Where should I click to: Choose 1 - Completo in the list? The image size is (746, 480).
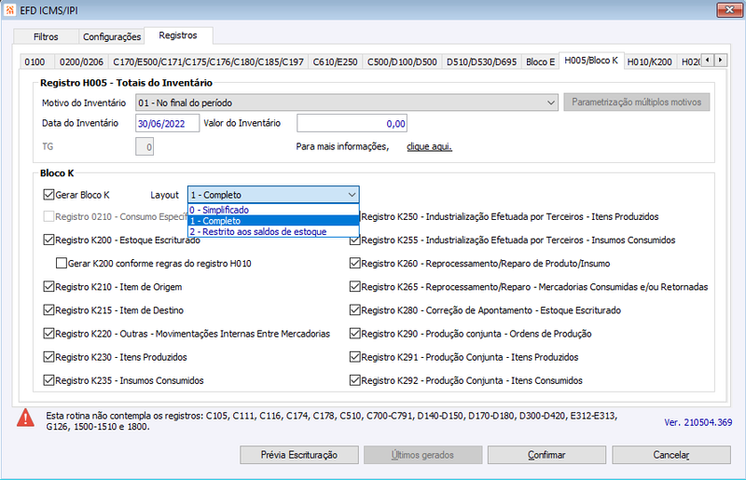pos(273,221)
